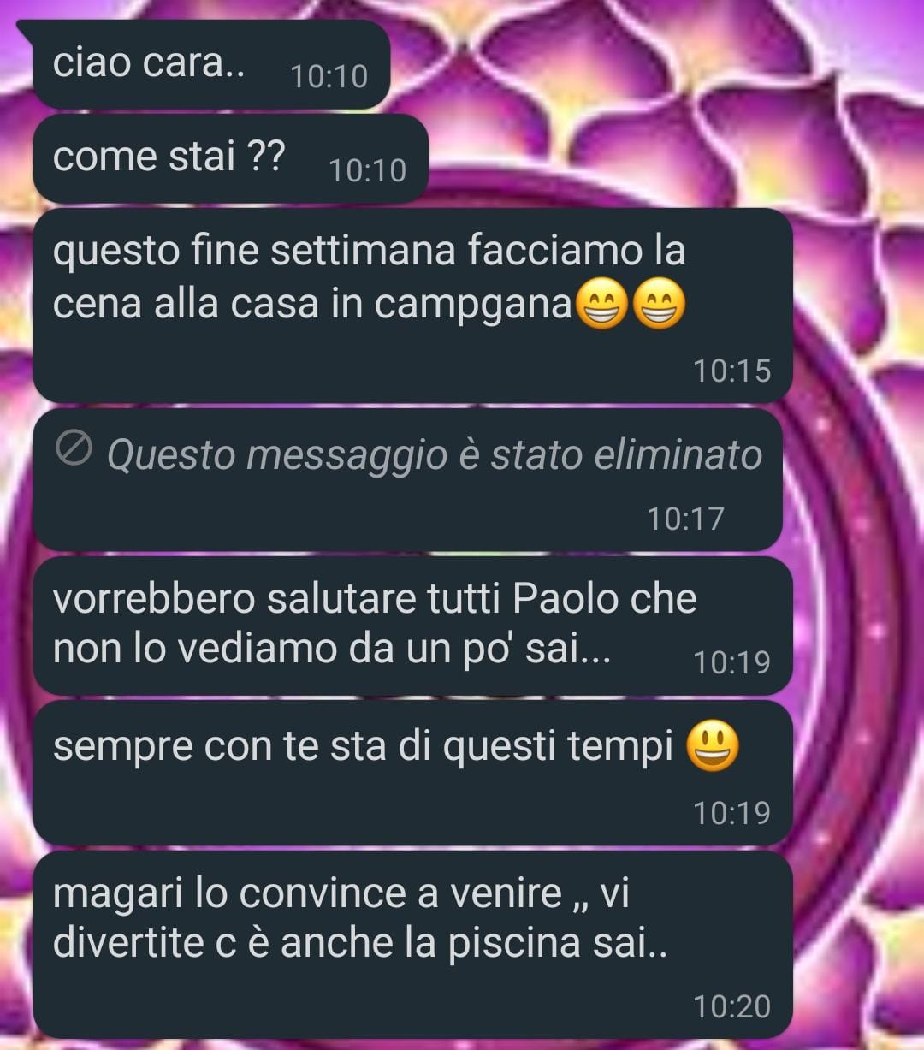Tap the message about cena alla casa
This screenshot has width=924, height=1050.
coord(412,306)
